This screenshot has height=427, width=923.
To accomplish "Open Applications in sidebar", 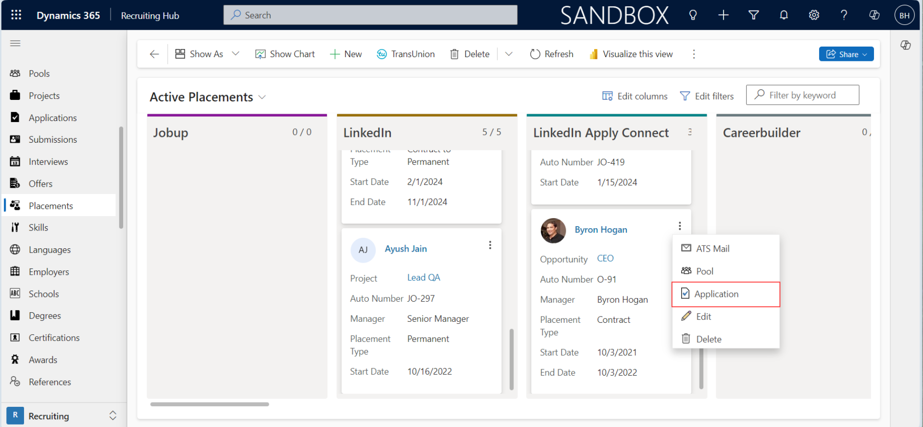I will [59, 118].
